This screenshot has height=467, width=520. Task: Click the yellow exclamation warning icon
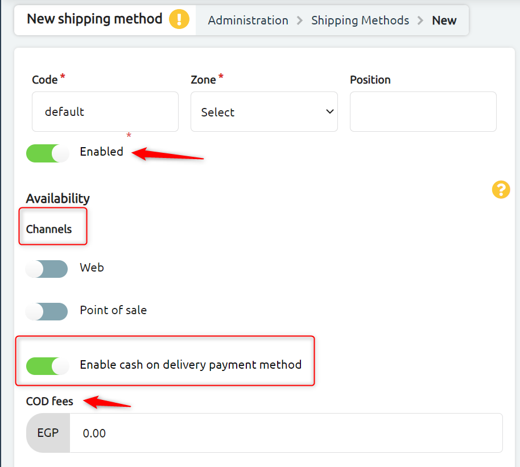pyautogui.click(x=179, y=19)
